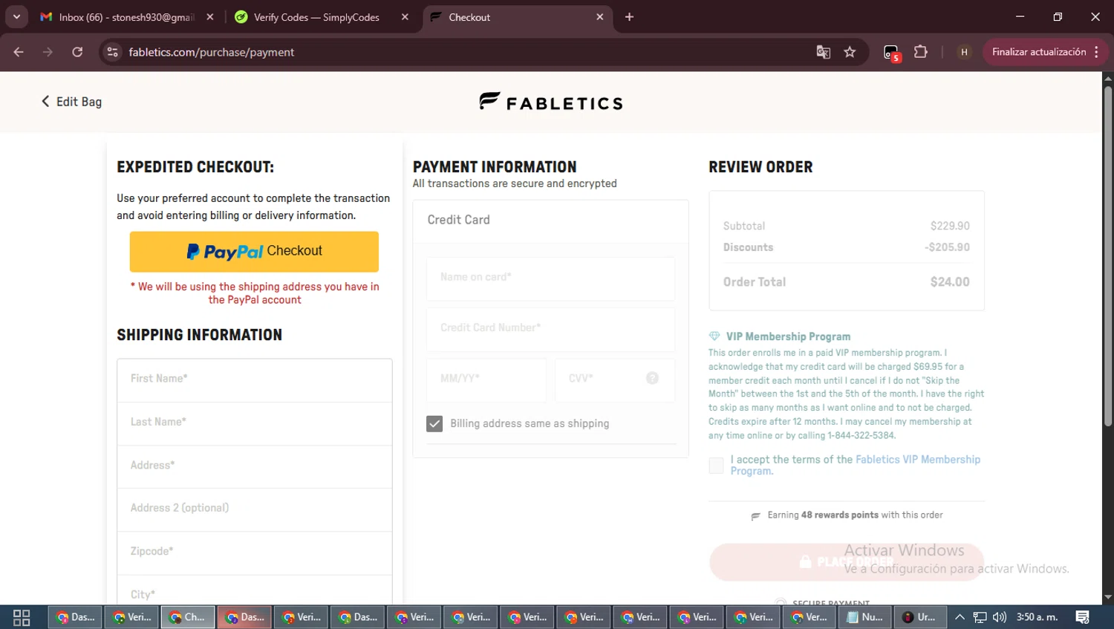The image size is (1114, 629).
Task: Click the Credit Card Number field
Action: point(550,329)
